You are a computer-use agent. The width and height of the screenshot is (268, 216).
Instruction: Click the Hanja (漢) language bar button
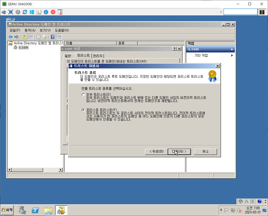252,201
